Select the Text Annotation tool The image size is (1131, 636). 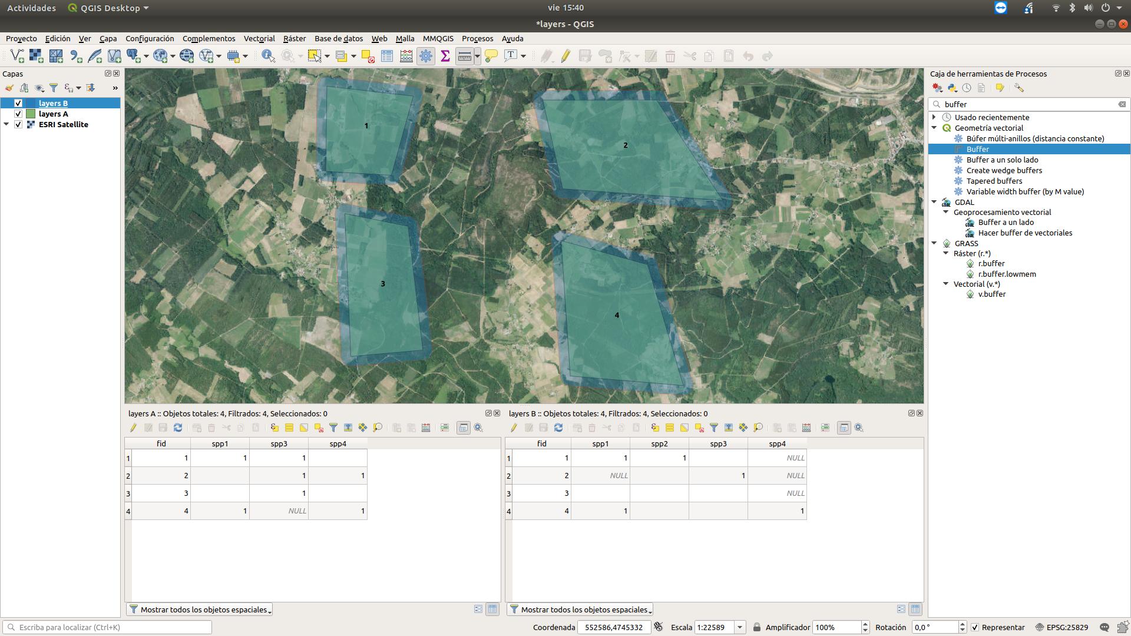[511, 56]
